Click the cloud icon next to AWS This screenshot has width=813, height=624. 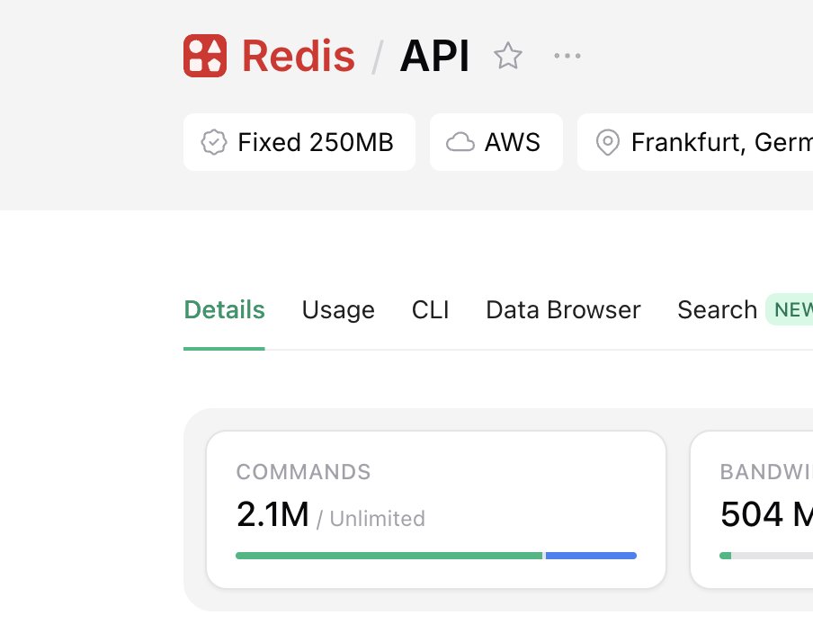tap(460, 142)
